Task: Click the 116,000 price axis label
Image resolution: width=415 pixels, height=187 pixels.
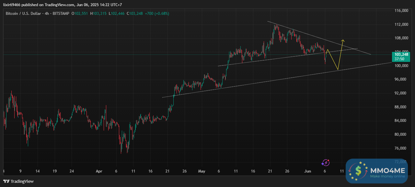Action: point(402,11)
